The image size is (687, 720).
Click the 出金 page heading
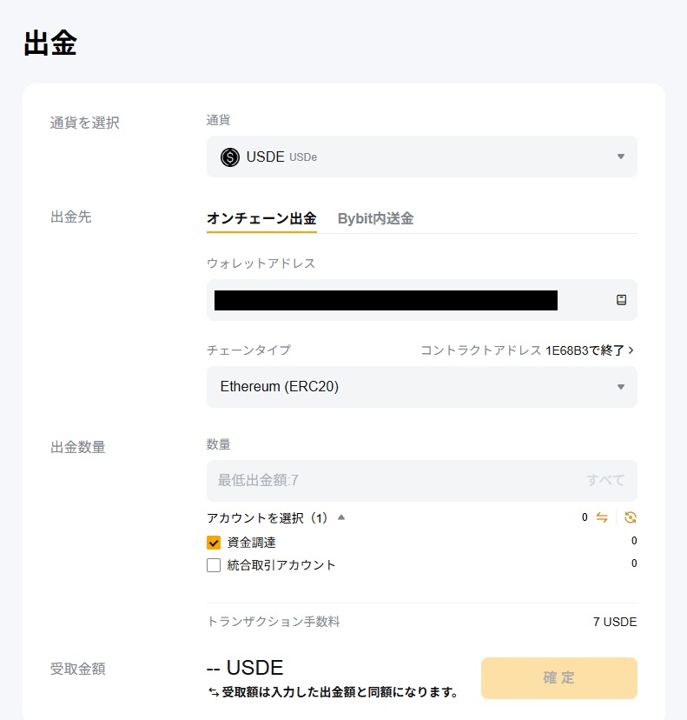50,43
